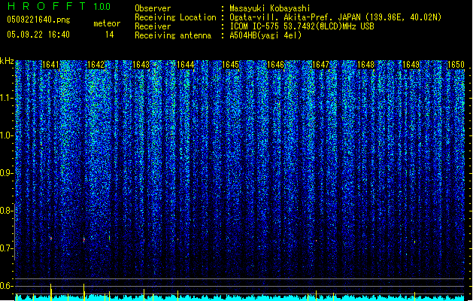The width and height of the screenshot is (473, 301).
Task: Click the 1644 time marker
Action: (186, 65)
